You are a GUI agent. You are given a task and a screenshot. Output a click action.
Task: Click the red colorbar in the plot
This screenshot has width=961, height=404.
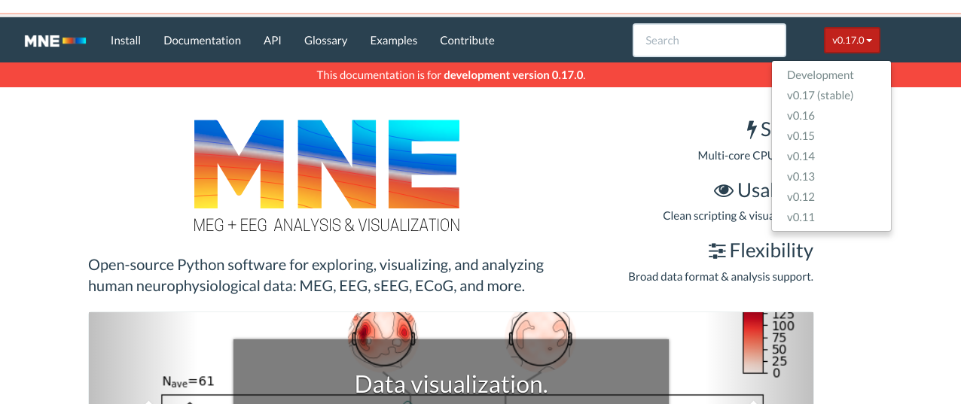[753, 343]
